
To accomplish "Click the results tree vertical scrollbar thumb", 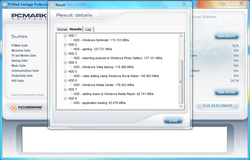I will (x=181, y=82).
